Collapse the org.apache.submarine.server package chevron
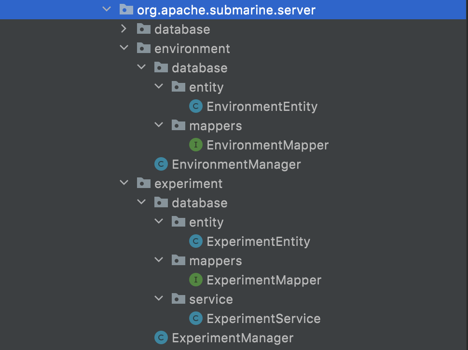 tap(107, 9)
